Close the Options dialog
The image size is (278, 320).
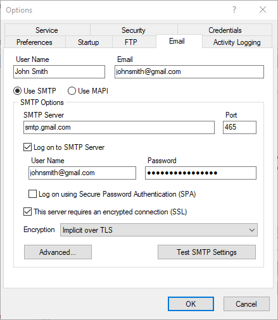coord(263,9)
